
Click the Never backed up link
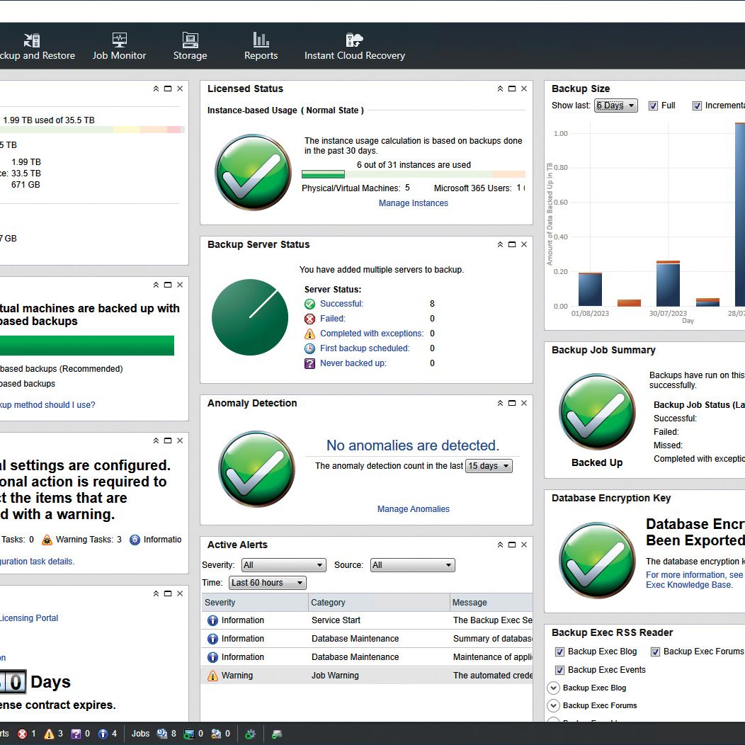(353, 363)
